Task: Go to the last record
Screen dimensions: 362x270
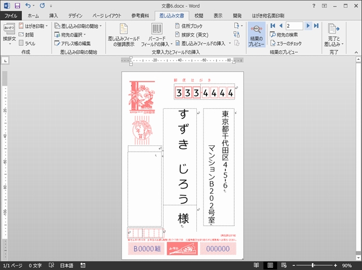Action: 316,25
